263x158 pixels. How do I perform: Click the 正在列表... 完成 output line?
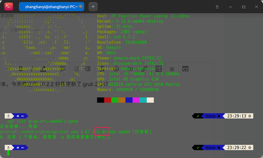tap(19, 126)
